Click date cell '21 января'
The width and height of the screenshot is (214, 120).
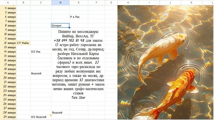(x=8, y=82)
